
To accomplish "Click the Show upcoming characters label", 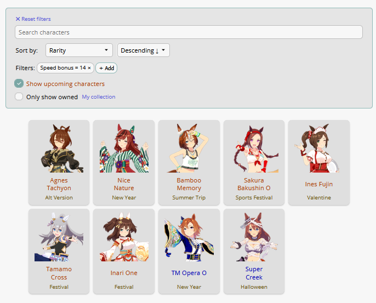I will pos(65,84).
